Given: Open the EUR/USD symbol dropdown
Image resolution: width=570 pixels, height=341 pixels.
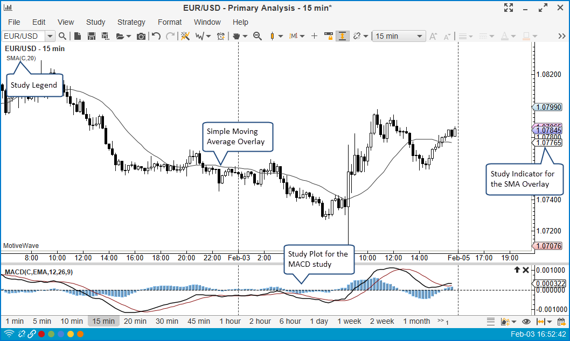Looking at the screenshot, I should 50,36.
